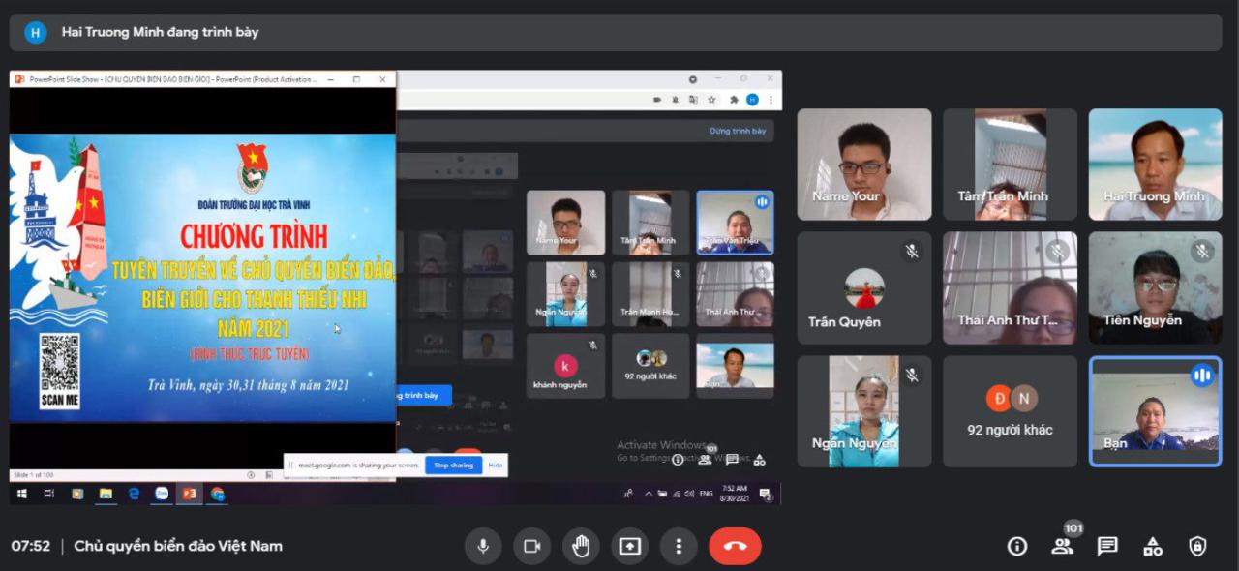Screen dimensions: 1239x571
Task: Raise your hand in the meeting
Action: tap(581, 546)
